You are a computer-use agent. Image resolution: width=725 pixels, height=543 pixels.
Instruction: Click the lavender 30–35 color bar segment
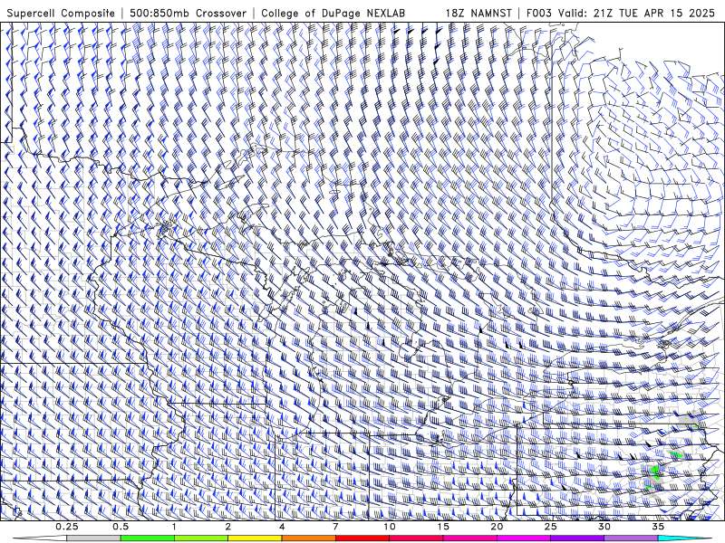631,538
